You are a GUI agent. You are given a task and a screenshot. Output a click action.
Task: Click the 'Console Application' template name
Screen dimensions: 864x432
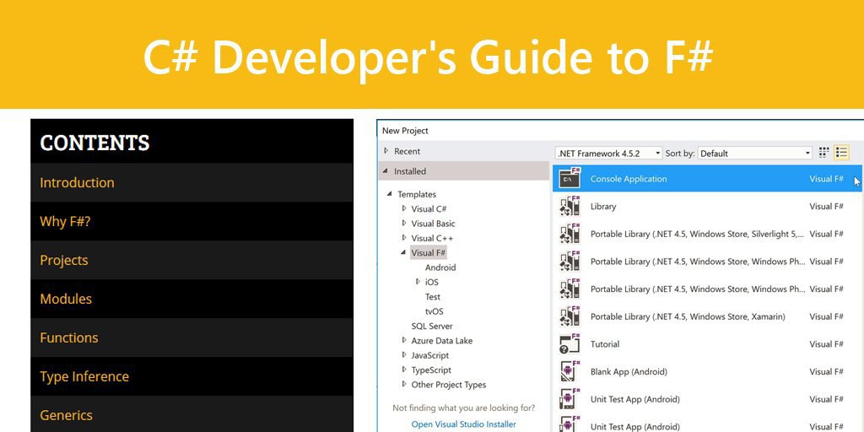pyautogui.click(x=629, y=179)
